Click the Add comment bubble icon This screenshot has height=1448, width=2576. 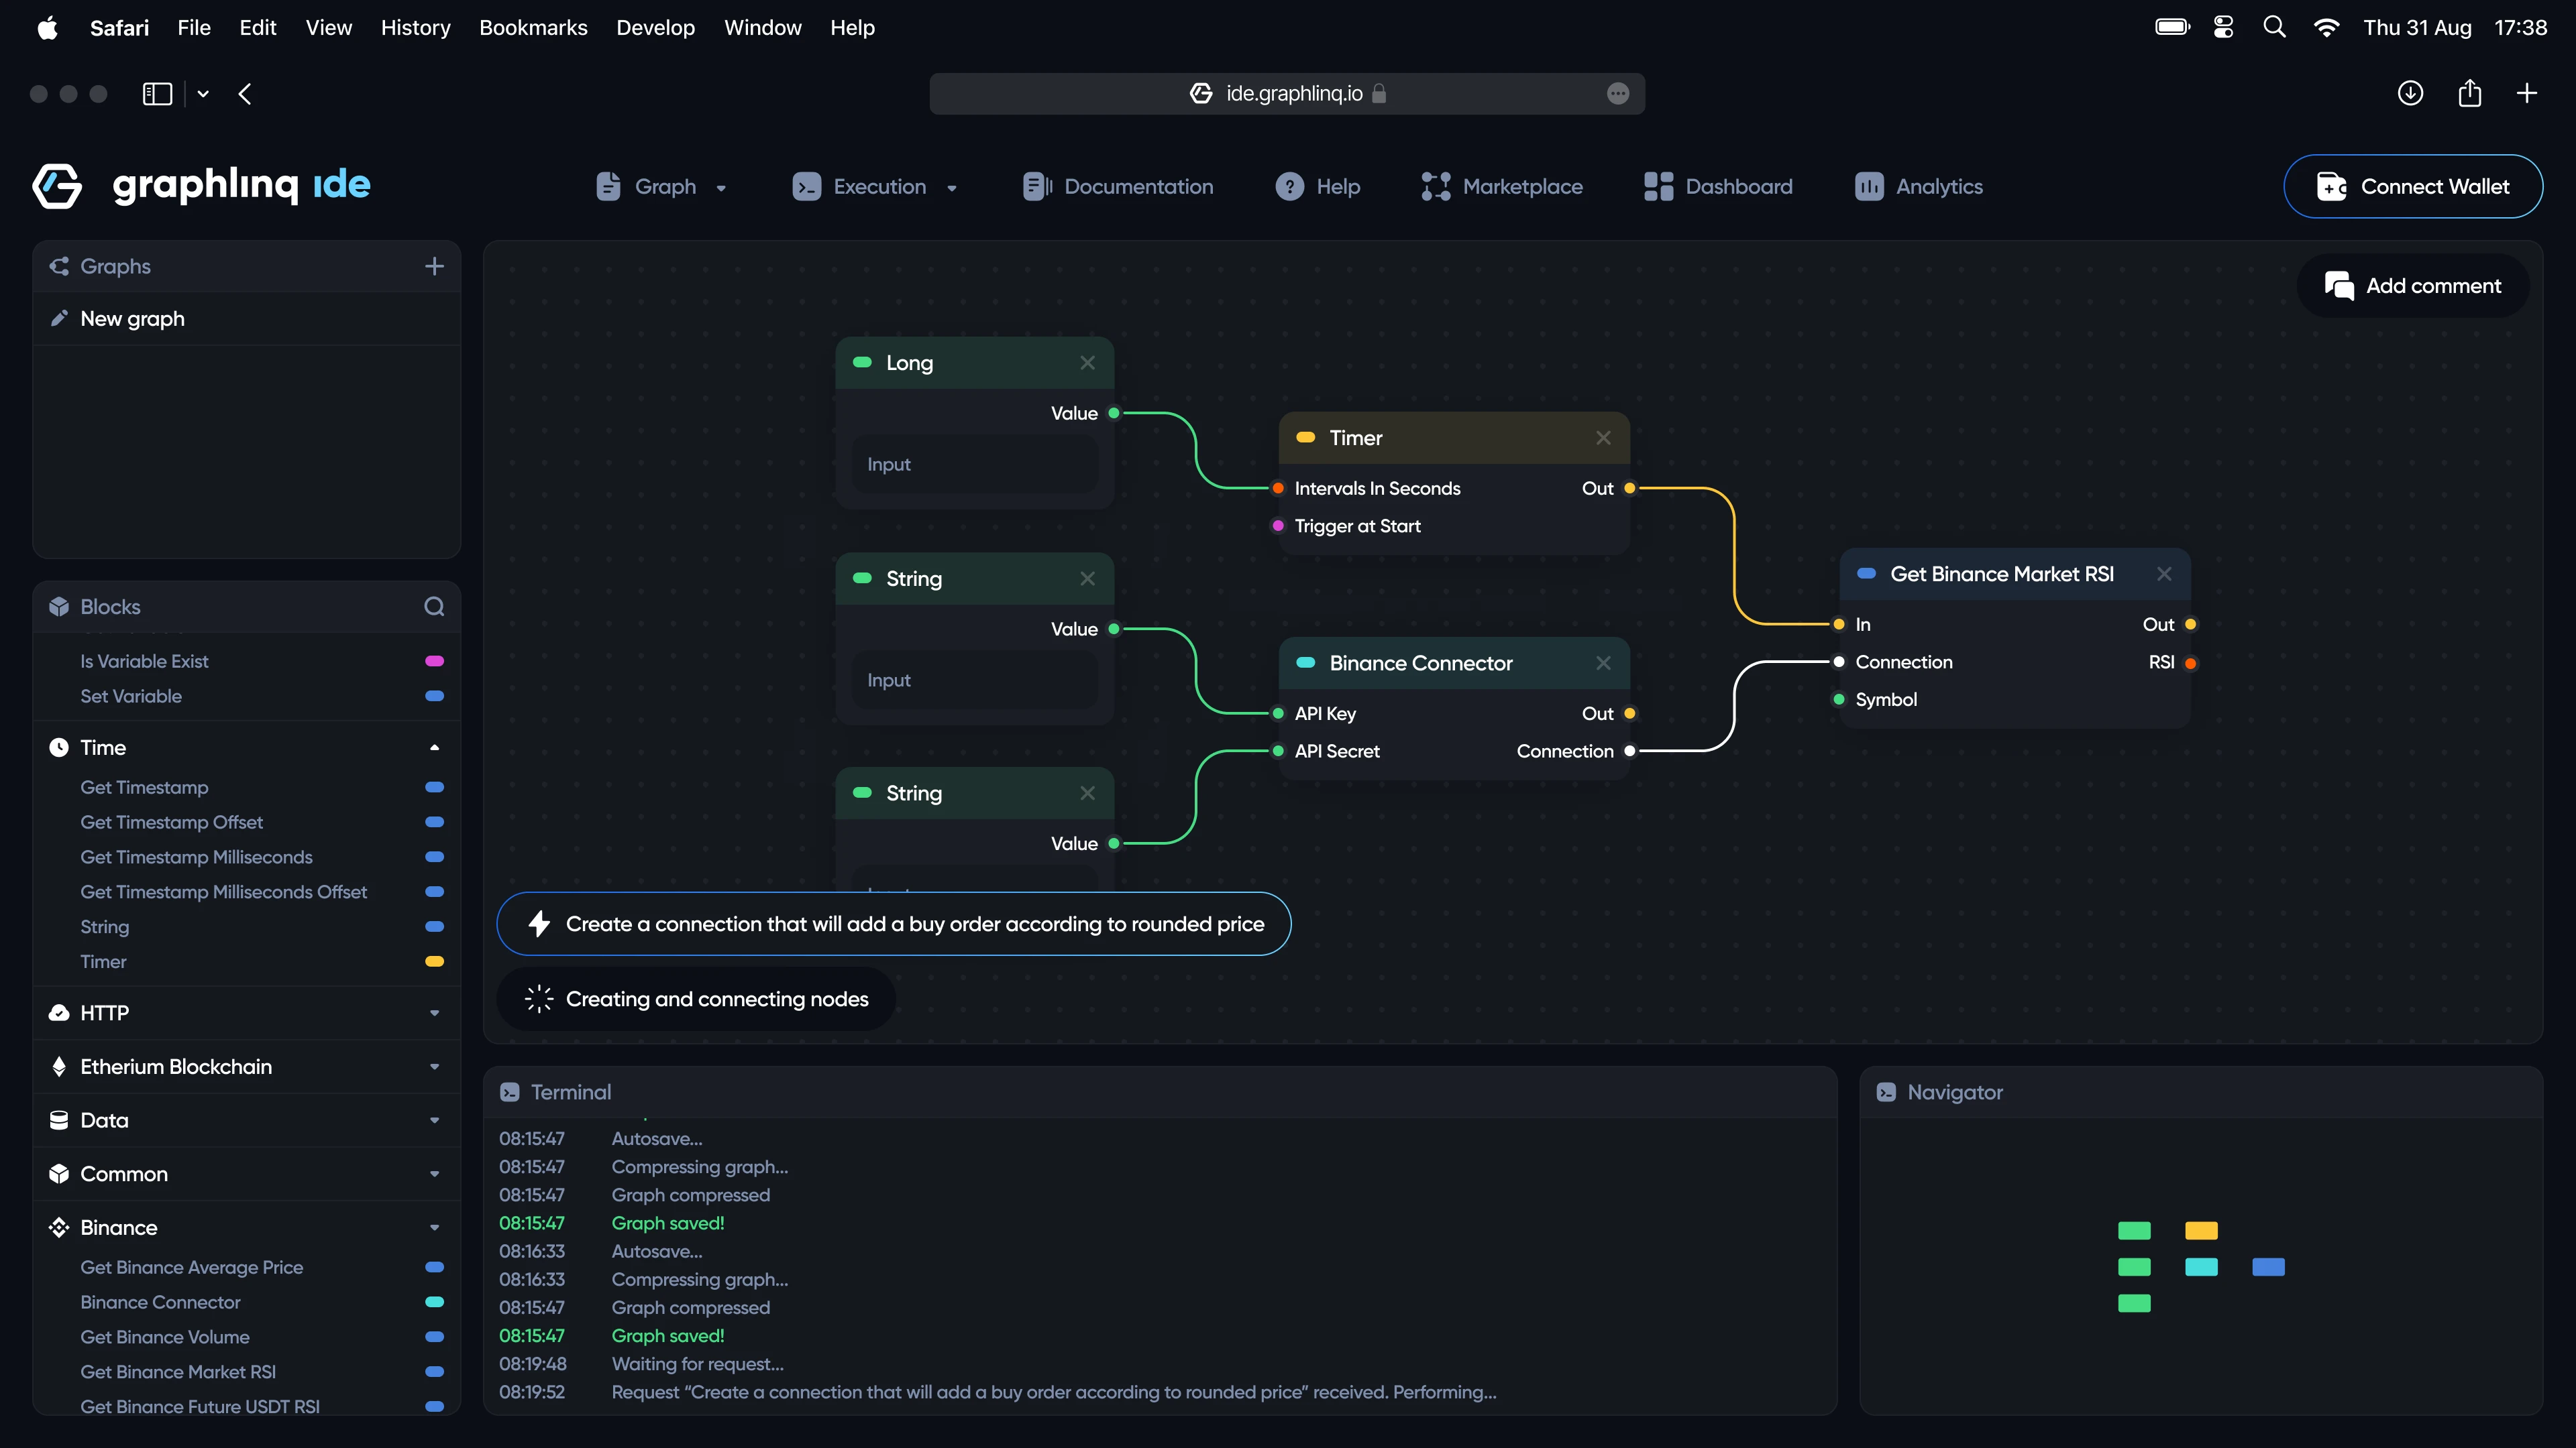pos(2339,286)
